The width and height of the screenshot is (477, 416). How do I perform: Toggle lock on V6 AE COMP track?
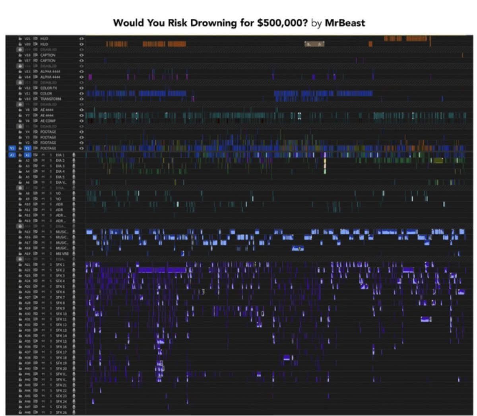tap(20, 121)
